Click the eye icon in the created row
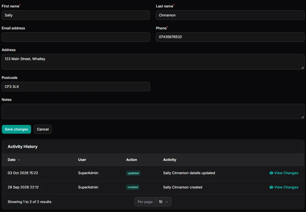Image resolution: width=306 pixels, height=212 pixels. (271, 187)
